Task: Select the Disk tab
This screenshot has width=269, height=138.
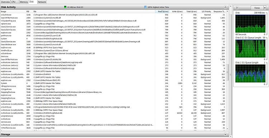Action: point(32,2)
